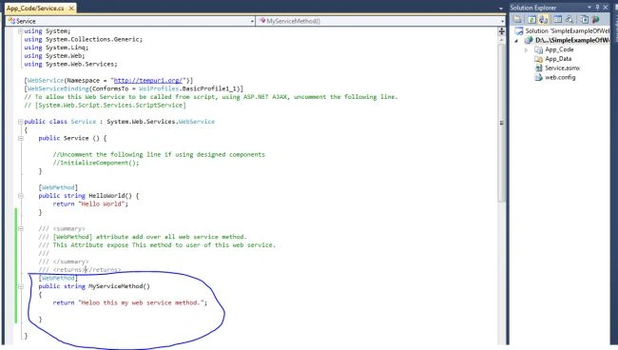Toggle Nest Related Files in Solution Explorer

(x=543, y=19)
